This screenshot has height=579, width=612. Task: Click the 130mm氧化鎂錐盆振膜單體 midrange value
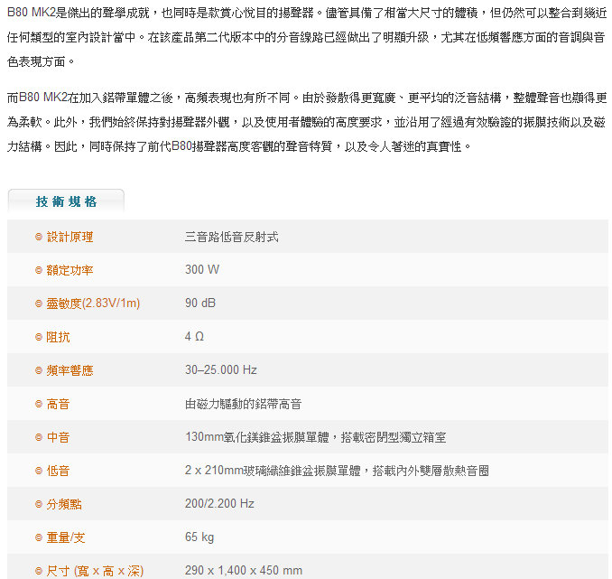(x=316, y=437)
